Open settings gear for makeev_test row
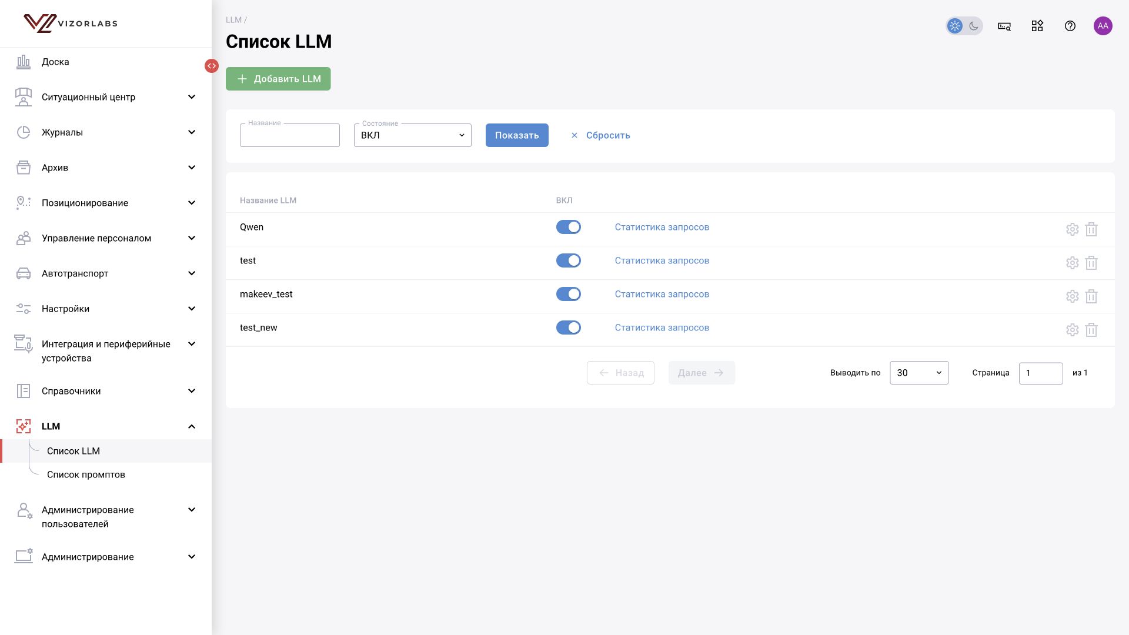 click(1072, 296)
